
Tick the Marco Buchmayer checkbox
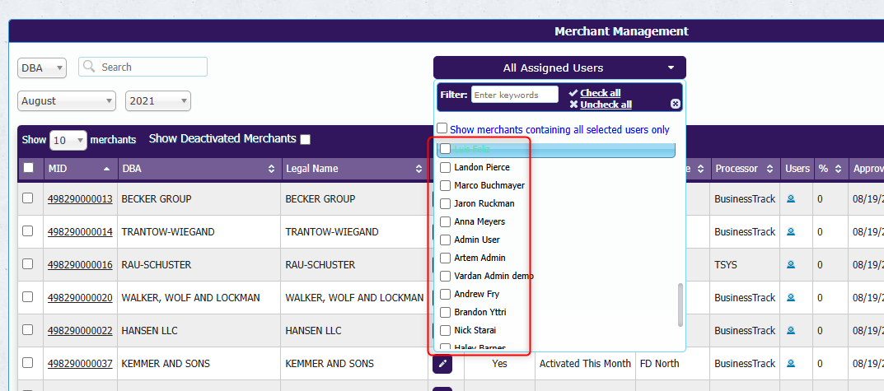(446, 185)
